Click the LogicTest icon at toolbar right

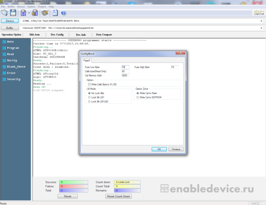click(x=259, y=13)
